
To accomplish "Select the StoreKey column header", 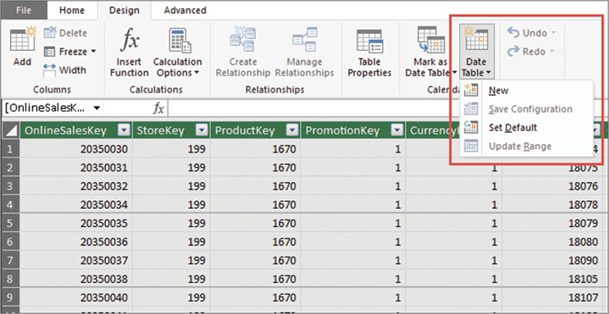I will point(170,131).
